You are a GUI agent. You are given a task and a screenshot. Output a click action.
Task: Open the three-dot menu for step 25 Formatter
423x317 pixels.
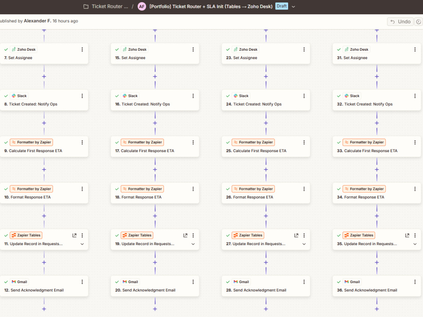(x=304, y=142)
